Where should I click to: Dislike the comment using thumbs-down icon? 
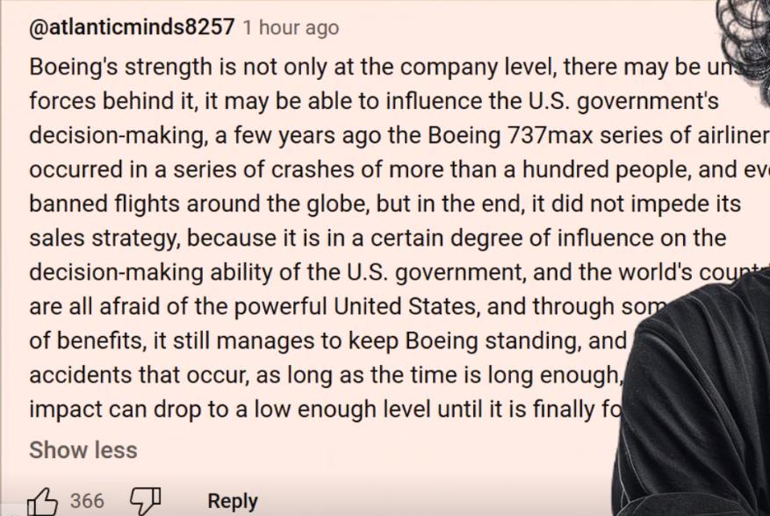(146, 500)
